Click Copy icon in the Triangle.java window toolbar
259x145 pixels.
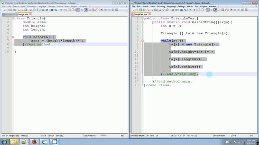click(x=34, y=10)
